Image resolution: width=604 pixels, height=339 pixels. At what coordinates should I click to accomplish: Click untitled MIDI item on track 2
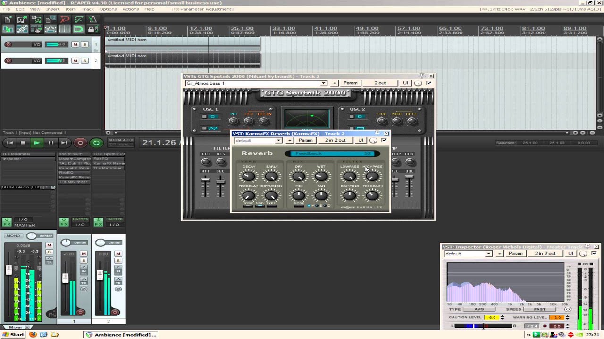point(183,60)
